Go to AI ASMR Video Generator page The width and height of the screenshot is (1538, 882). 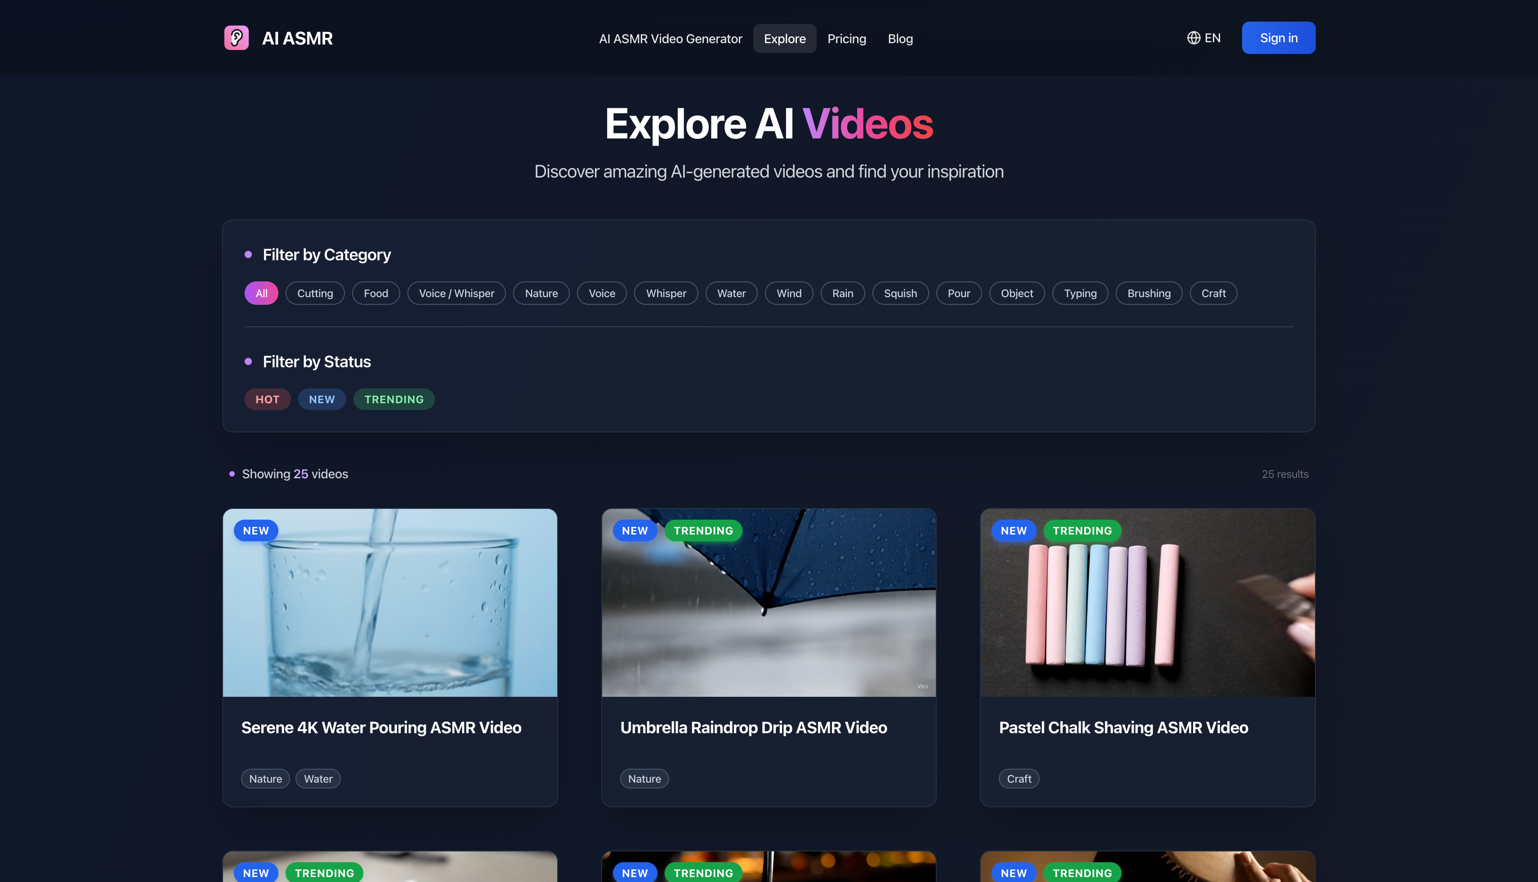(670, 39)
